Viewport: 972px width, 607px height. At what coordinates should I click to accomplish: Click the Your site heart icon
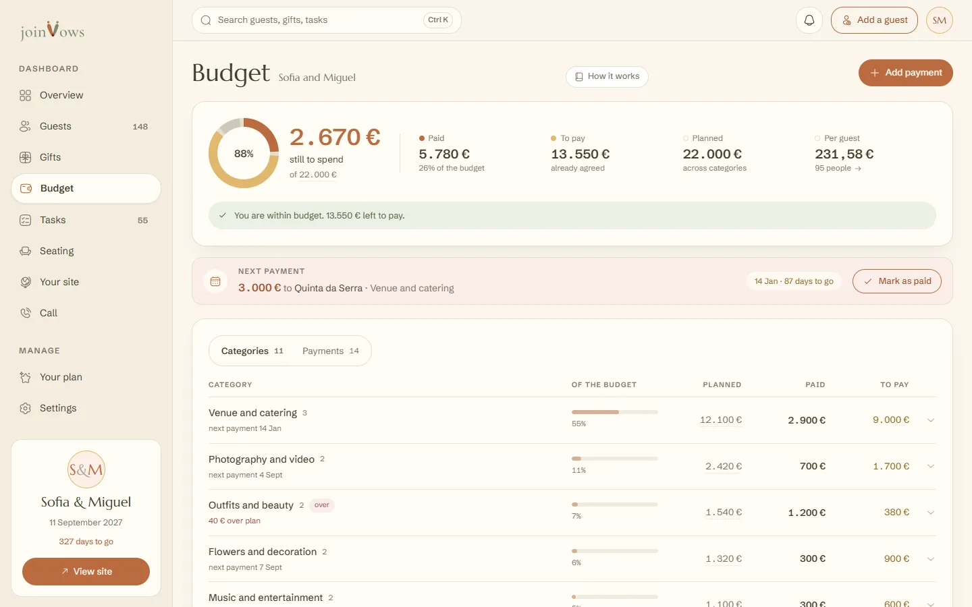click(x=26, y=282)
